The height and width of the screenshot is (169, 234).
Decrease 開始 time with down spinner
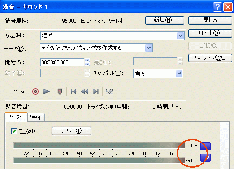pyautogui.click(x=87, y=64)
